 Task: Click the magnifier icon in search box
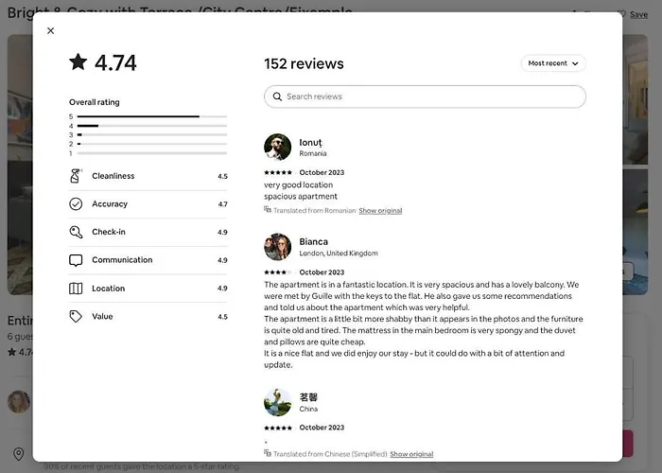click(x=277, y=96)
